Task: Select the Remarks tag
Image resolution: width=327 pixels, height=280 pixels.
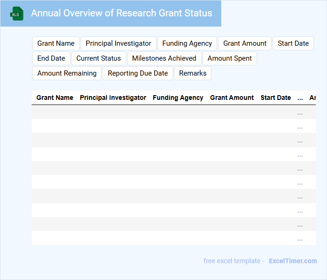Action: coord(193,73)
